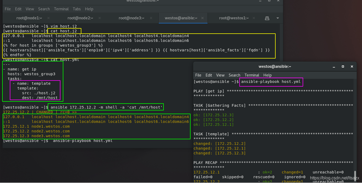Select the westos@ansible:~ tab

tap(181, 18)
